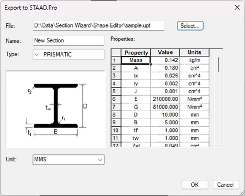This screenshot has width=245, height=196.
Task: Select the D value 10.000
Action: [x=165, y=115]
